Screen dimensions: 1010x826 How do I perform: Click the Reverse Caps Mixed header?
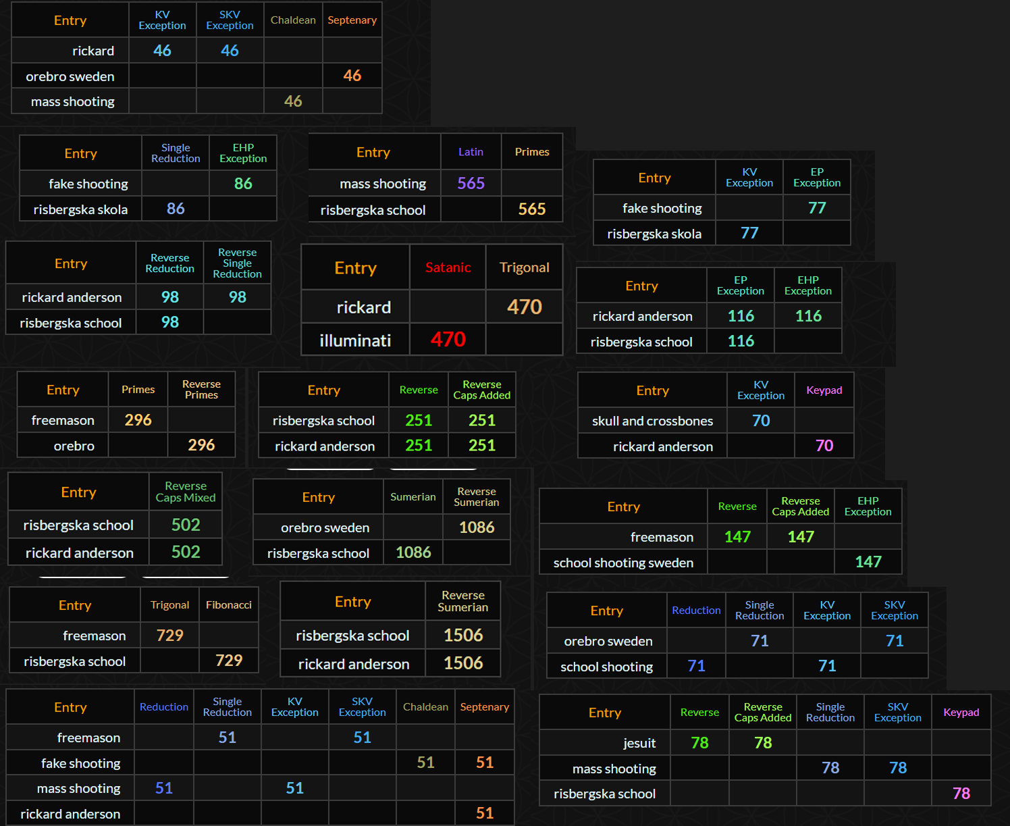(186, 492)
